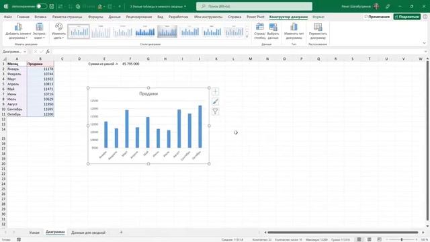Select cell containing Январь
This screenshot has width=430, height=242.
coord(16,69)
